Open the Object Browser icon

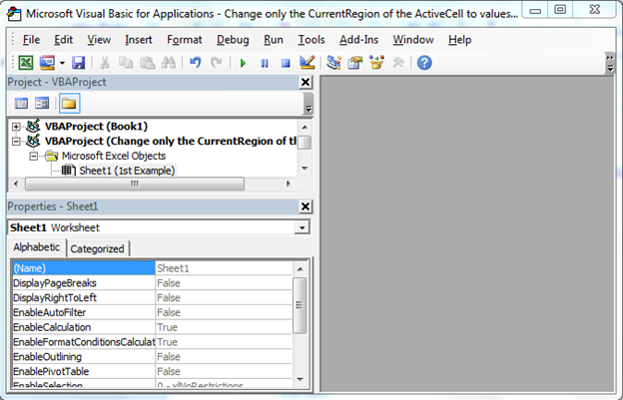click(376, 63)
